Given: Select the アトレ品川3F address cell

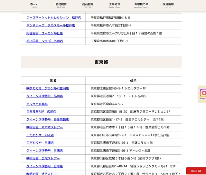Looking at the screenshot, I should [x=119, y=96].
